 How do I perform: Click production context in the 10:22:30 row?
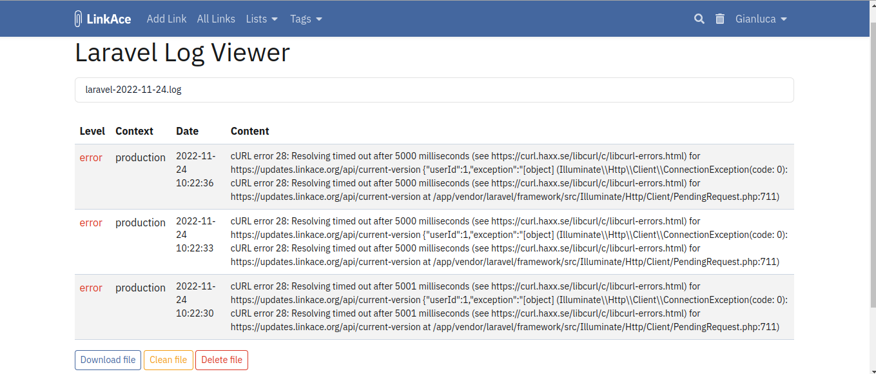click(141, 288)
